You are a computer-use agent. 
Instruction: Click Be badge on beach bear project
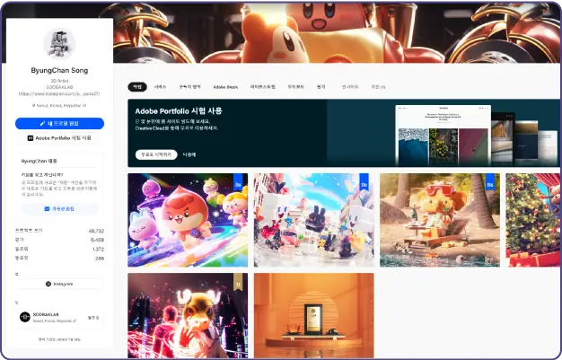coord(490,183)
